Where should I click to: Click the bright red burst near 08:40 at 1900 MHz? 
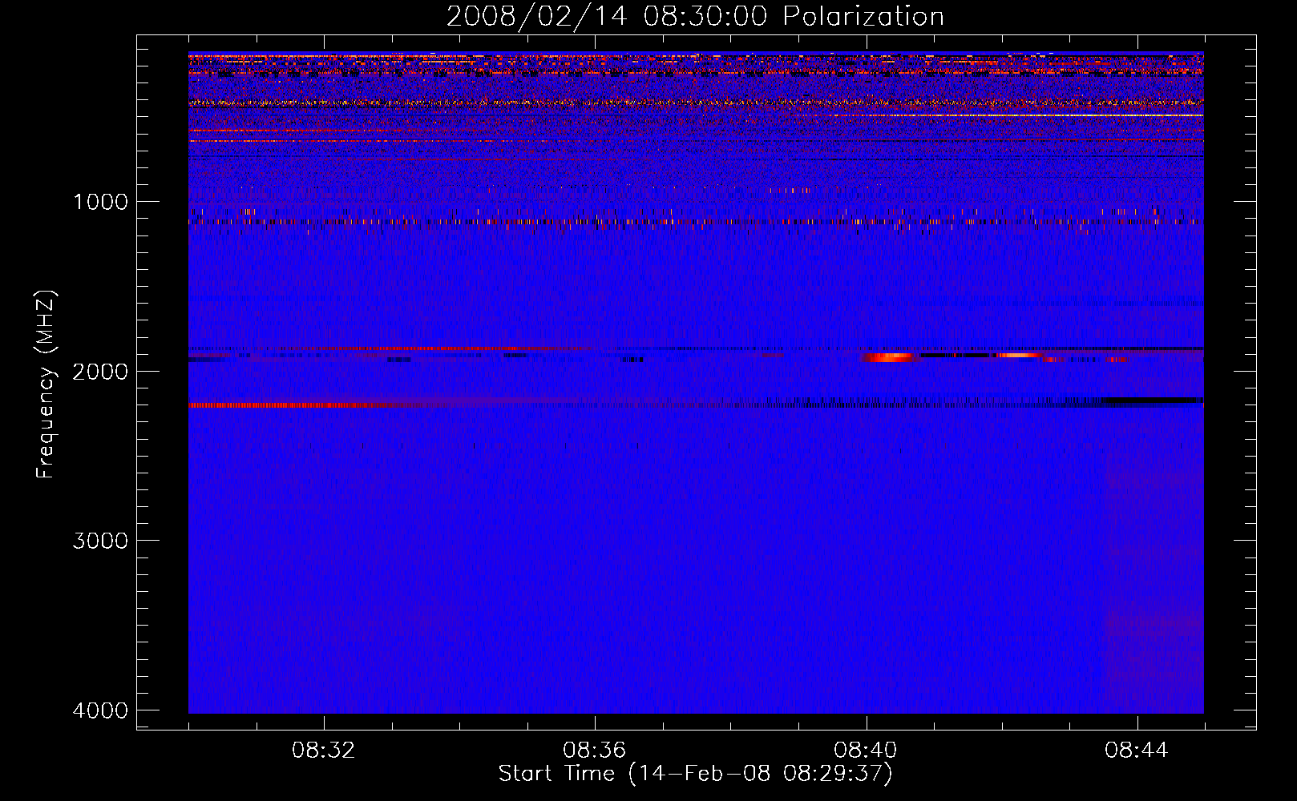[x=888, y=357]
